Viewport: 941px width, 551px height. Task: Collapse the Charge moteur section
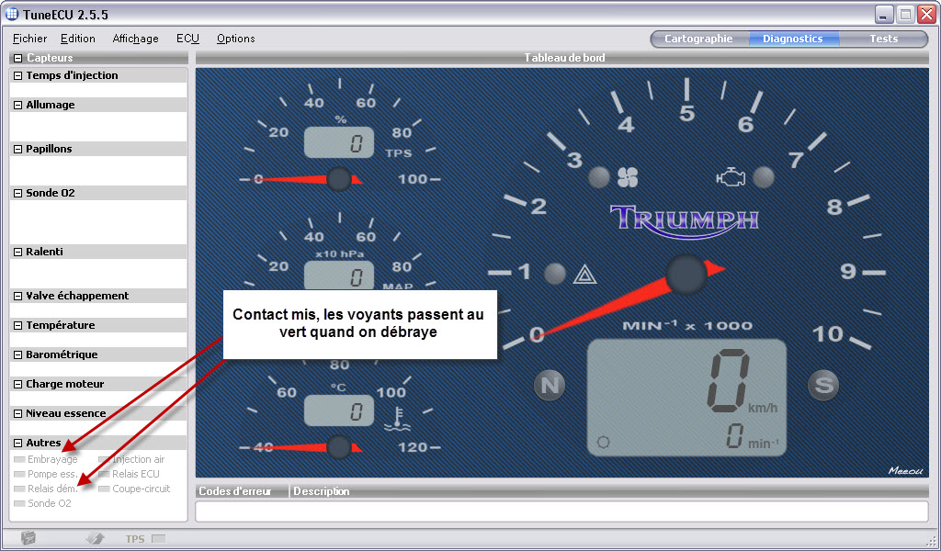click(x=18, y=384)
